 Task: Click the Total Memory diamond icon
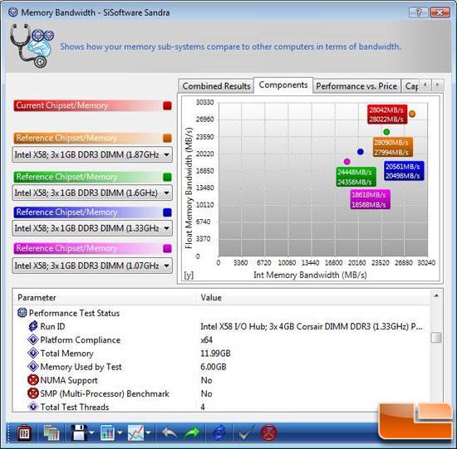[x=33, y=353]
